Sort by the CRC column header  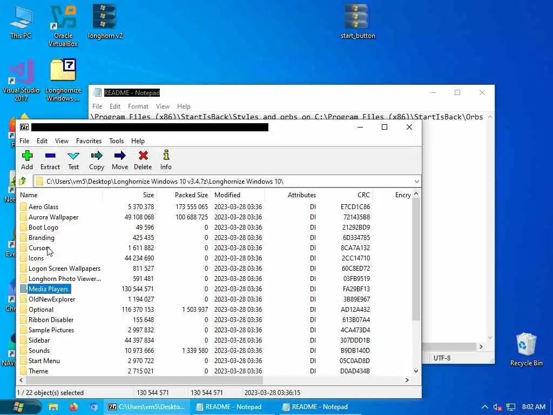coord(346,195)
